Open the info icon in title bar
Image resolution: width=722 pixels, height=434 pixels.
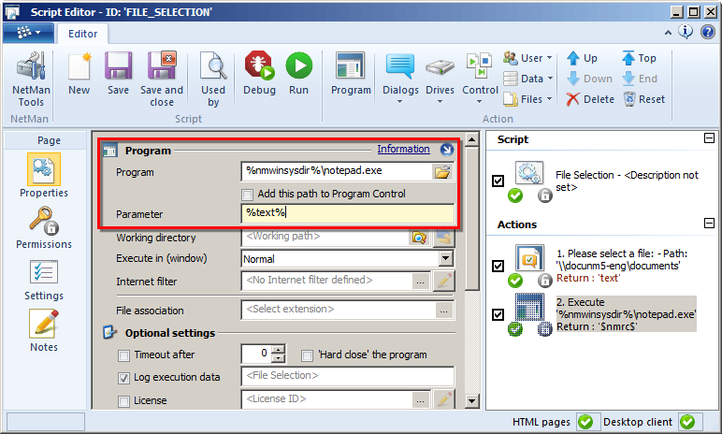pyautogui.click(x=686, y=31)
